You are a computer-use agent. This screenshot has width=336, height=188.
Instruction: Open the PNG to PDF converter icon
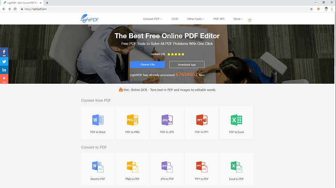[x=132, y=167]
